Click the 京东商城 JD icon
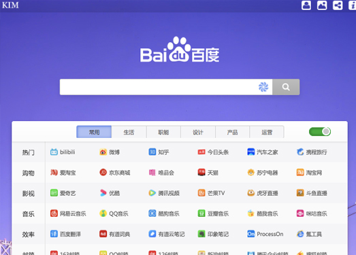Screen dimensions: 356x255 click(103, 173)
